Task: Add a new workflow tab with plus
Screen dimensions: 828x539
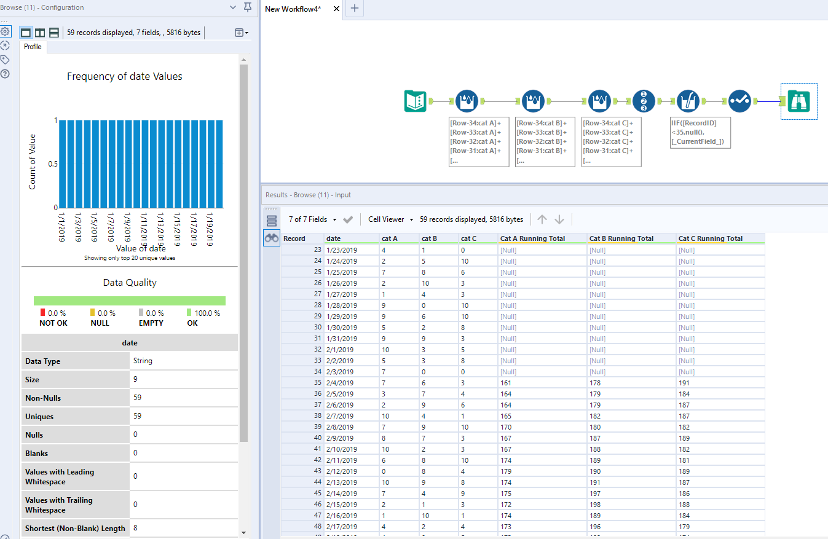Action: point(355,9)
